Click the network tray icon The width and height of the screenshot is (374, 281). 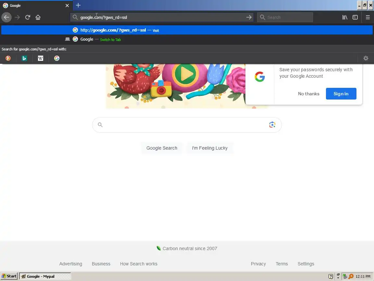(345, 276)
